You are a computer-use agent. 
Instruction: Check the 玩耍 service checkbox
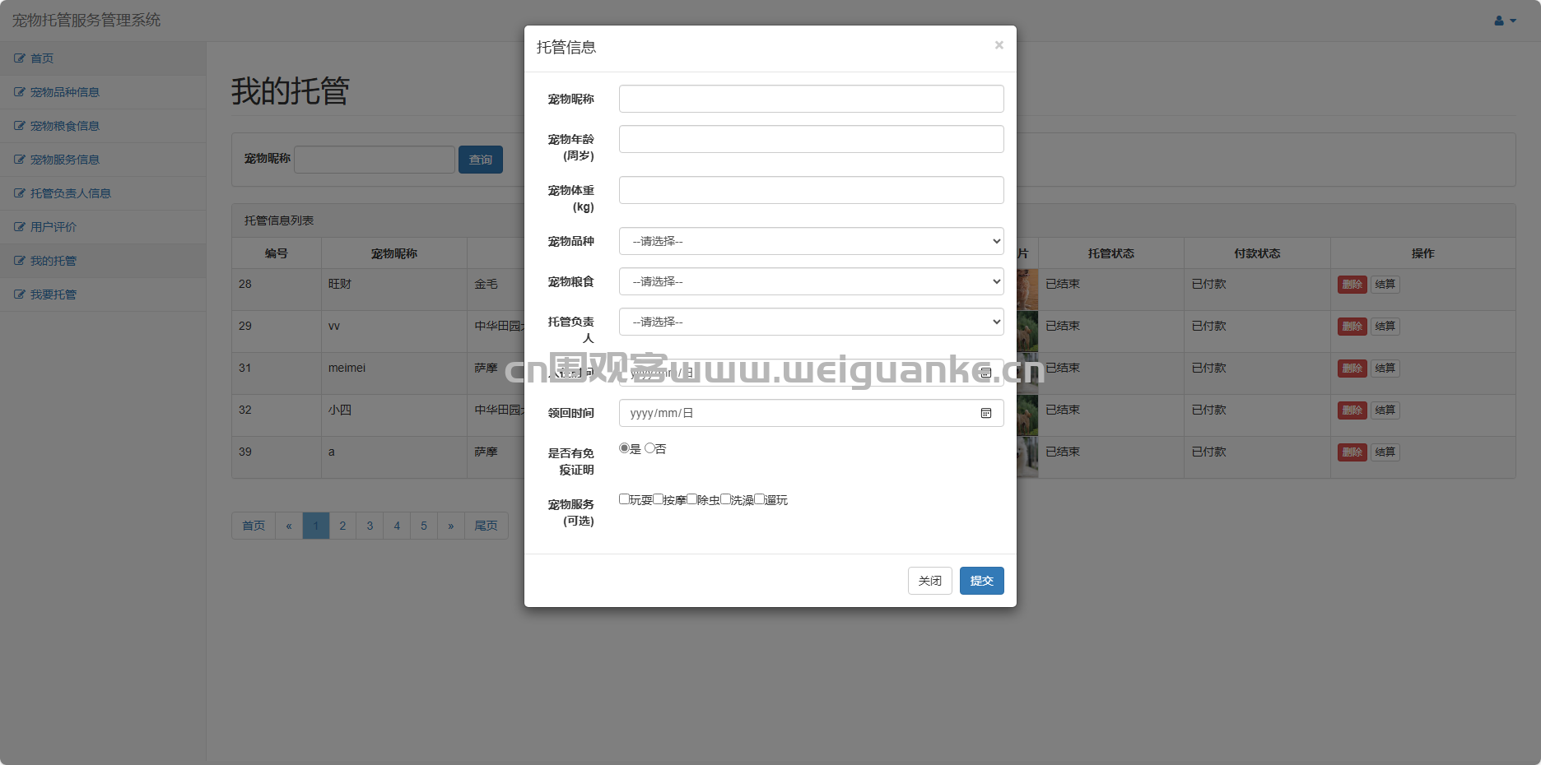pyautogui.click(x=624, y=499)
